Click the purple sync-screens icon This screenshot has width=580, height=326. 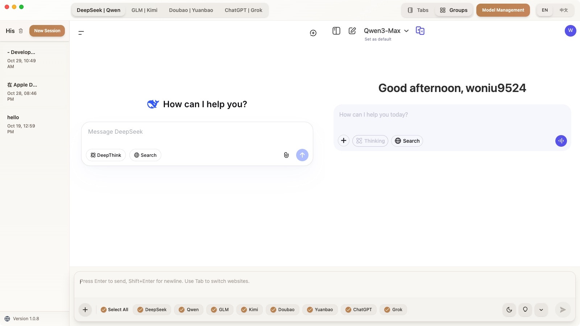[420, 31]
